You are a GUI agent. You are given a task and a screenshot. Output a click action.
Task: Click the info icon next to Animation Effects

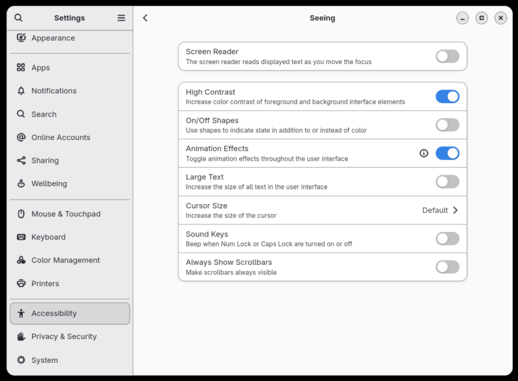(423, 154)
